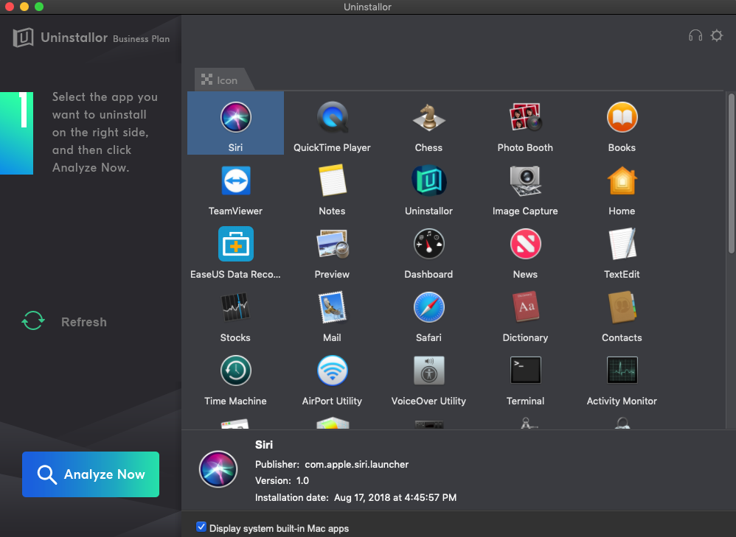Pick the Dashboard app icon
Image resolution: width=736 pixels, height=537 pixels.
pos(428,244)
